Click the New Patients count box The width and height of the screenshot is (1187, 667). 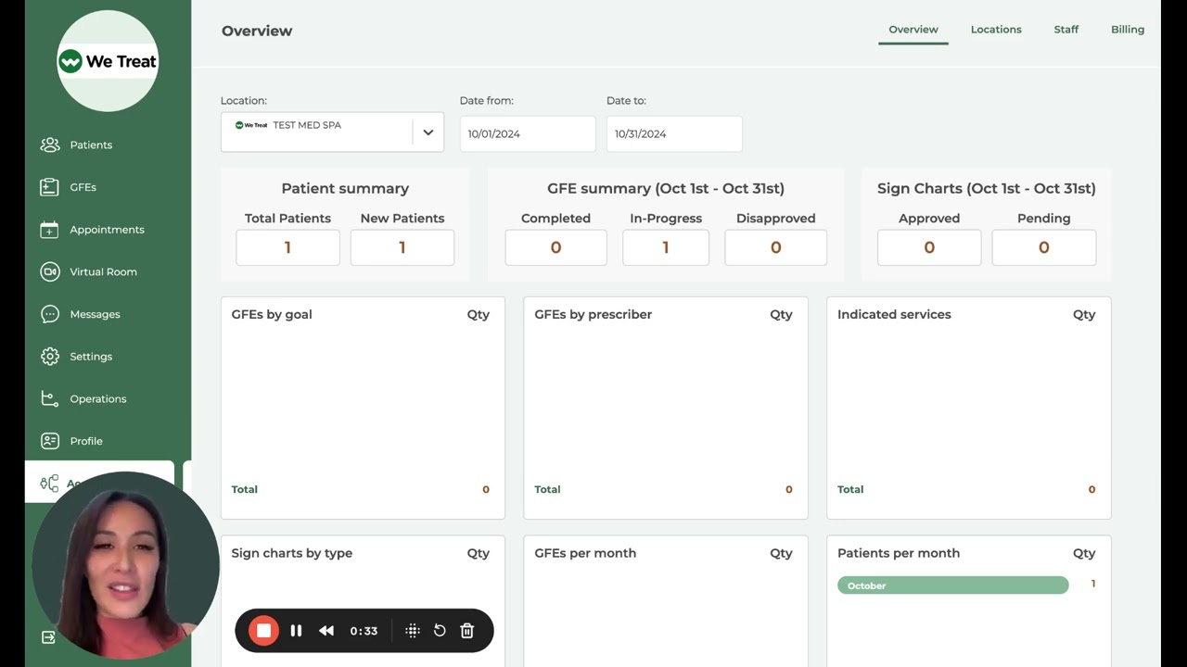pos(402,247)
